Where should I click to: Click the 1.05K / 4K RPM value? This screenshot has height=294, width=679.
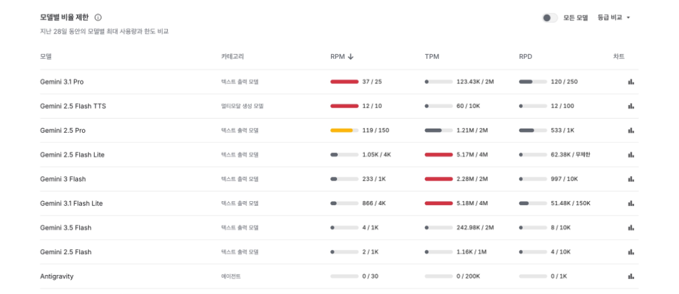tap(376, 154)
